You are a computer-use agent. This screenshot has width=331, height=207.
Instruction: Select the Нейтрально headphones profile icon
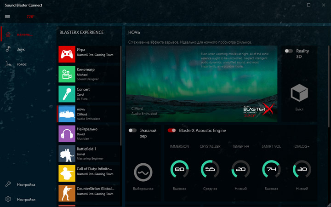[67, 134]
